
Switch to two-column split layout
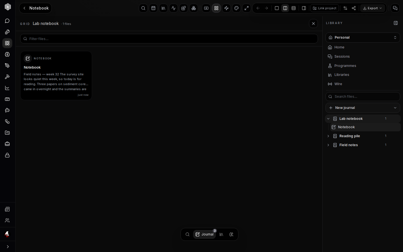(x=285, y=8)
